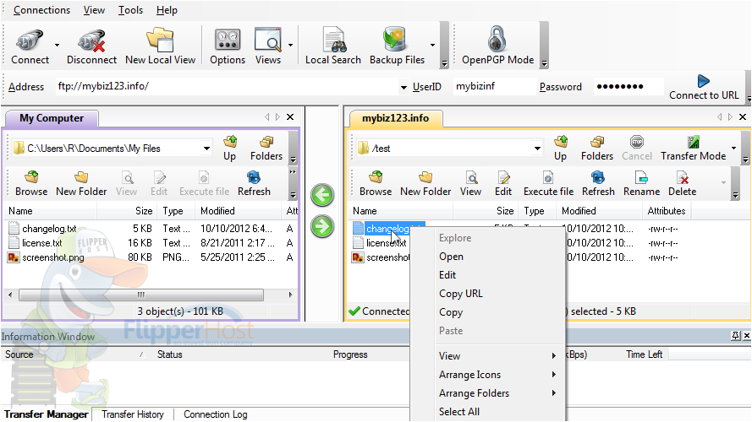Select local file screenshot.png
The height and width of the screenshot is (422, 752).
[52, 257]
